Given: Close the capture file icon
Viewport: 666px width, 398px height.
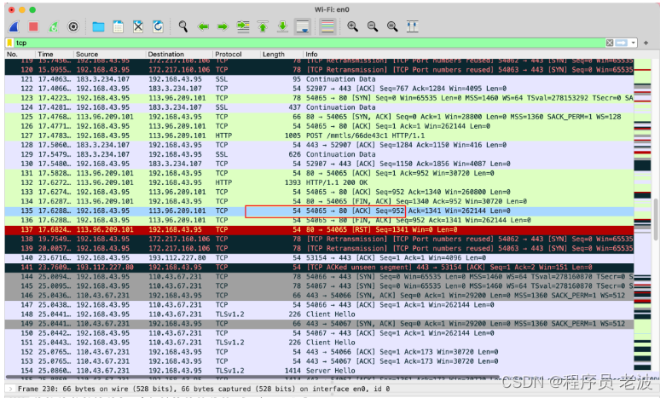Looking at the screenshot, I should click(138, 26).
